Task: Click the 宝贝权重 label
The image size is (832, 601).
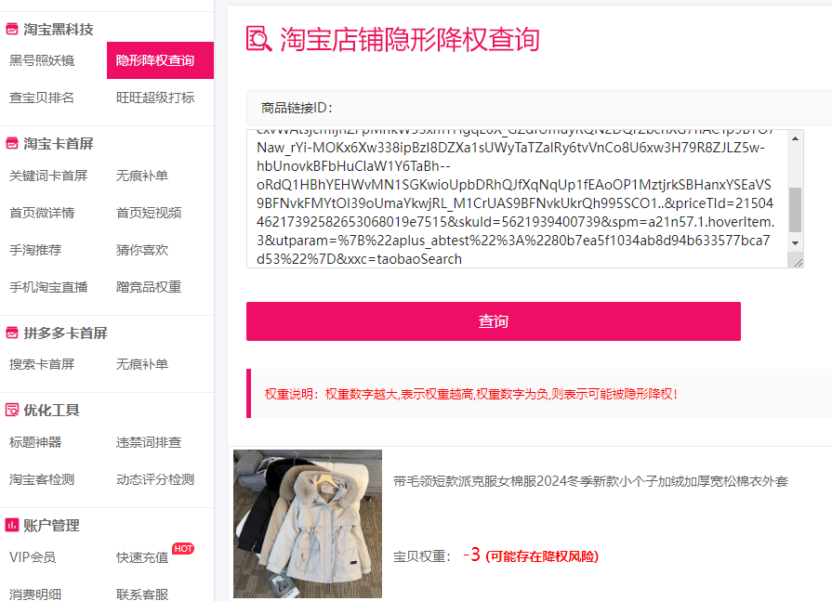Action: pos(422,556)
